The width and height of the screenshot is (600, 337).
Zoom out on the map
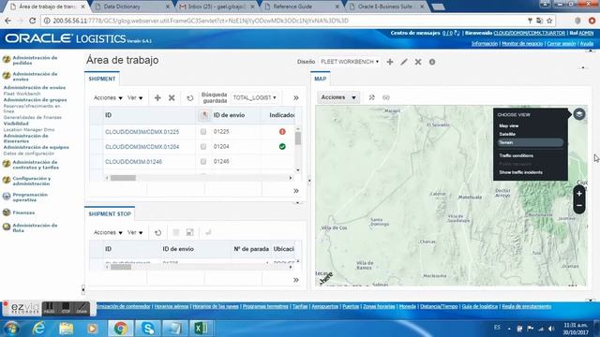click(x=579, y=206)
